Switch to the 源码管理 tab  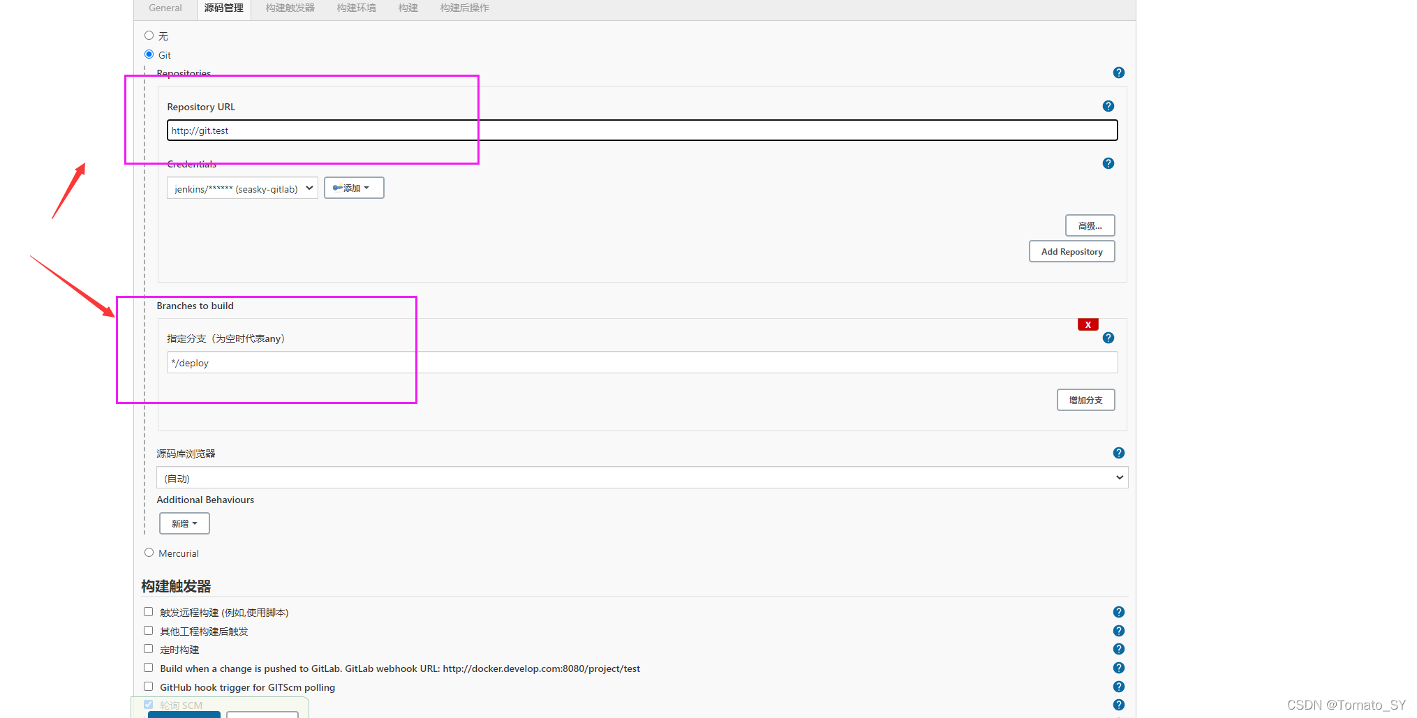click(x=223, y=8)
